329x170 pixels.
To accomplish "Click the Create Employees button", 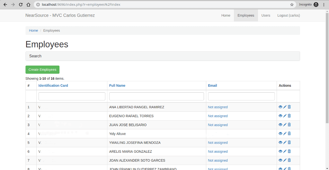I will click(42, 69).
